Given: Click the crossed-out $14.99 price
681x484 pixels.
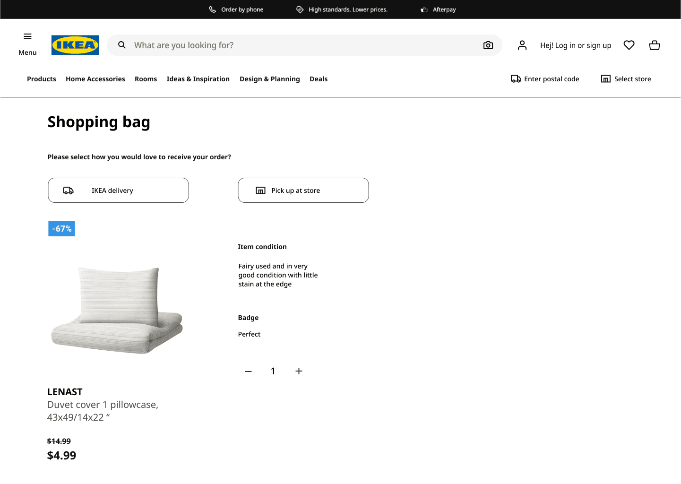Looking at the screenshot, I should point(59,441).
